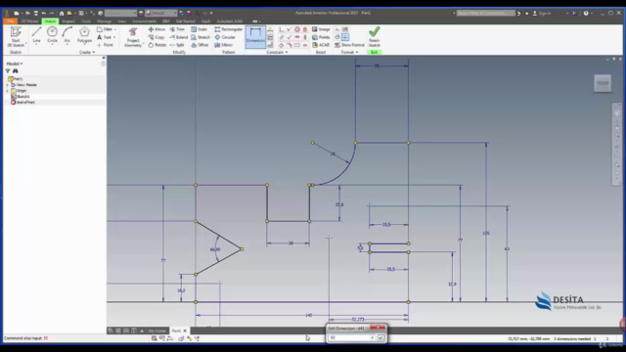
Task: Select End of Part in the browser
Action: click(22, 103)
